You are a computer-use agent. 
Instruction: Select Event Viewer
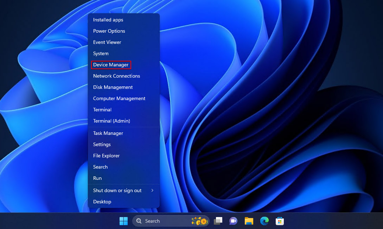107,42
